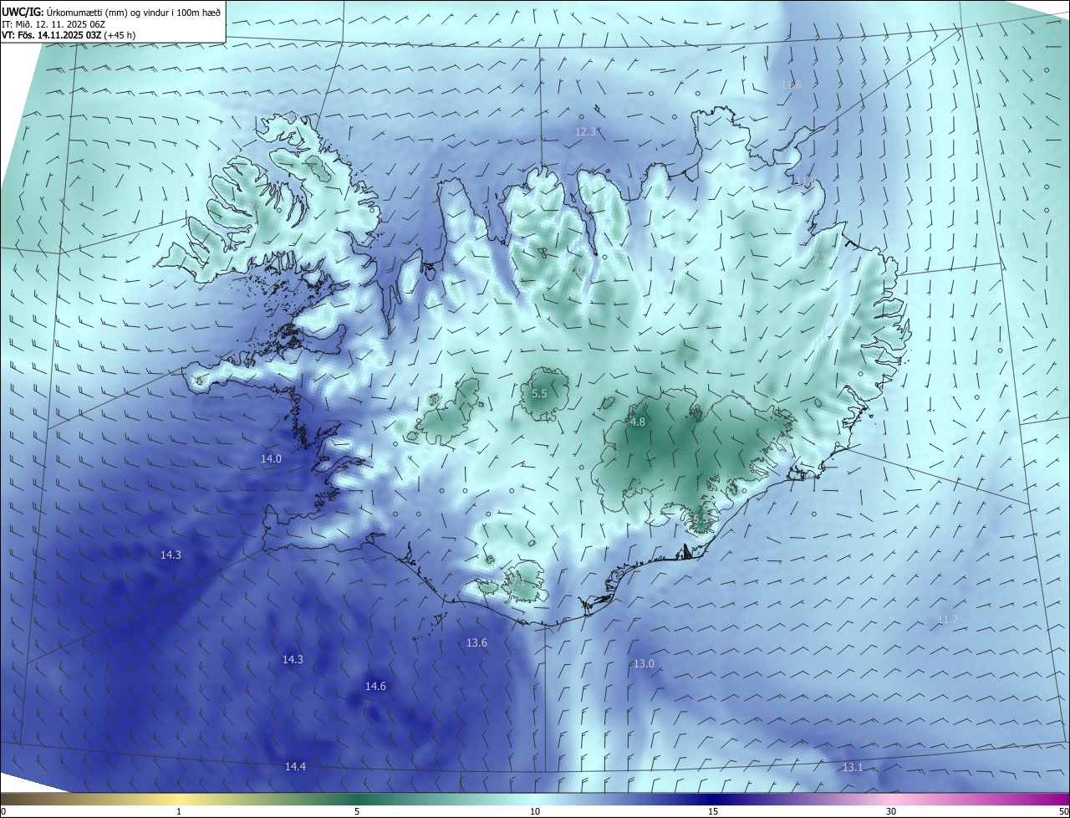Click the 14.4 value label on the map
1070x818 pixels.
(295, 767)
